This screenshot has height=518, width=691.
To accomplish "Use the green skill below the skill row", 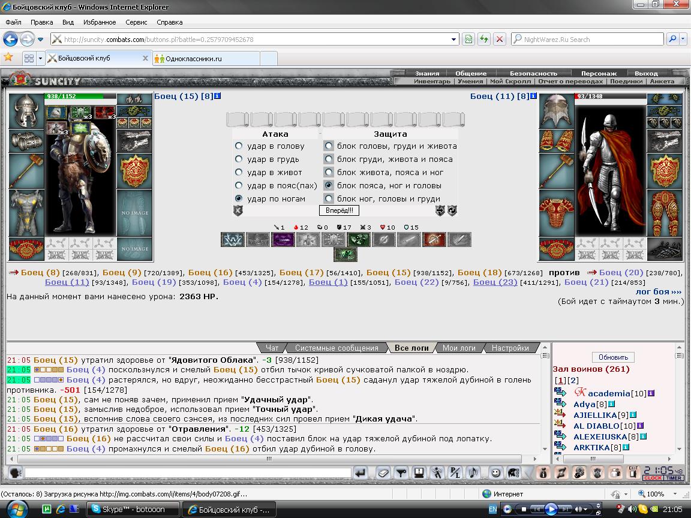I will 345,255.
